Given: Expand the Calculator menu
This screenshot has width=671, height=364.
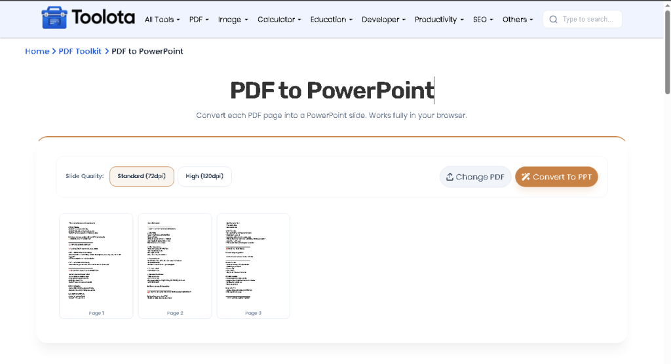Looking at the screenshot, I should click(x=279, y=20).
